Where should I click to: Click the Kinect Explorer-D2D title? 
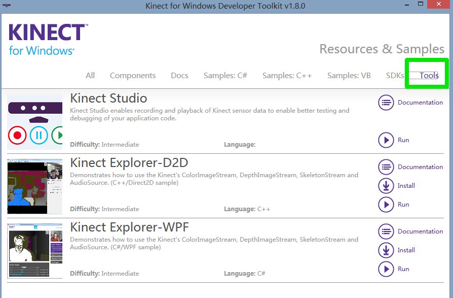click(x=129, y=163)
